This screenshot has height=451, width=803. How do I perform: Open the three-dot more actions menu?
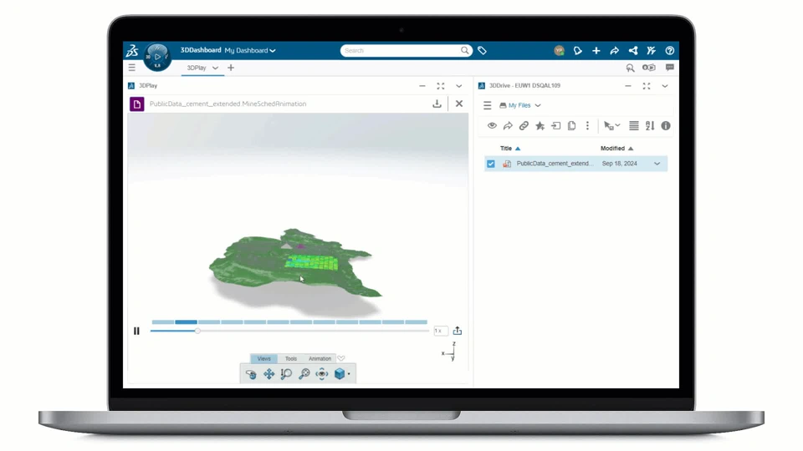click(587, 126)
